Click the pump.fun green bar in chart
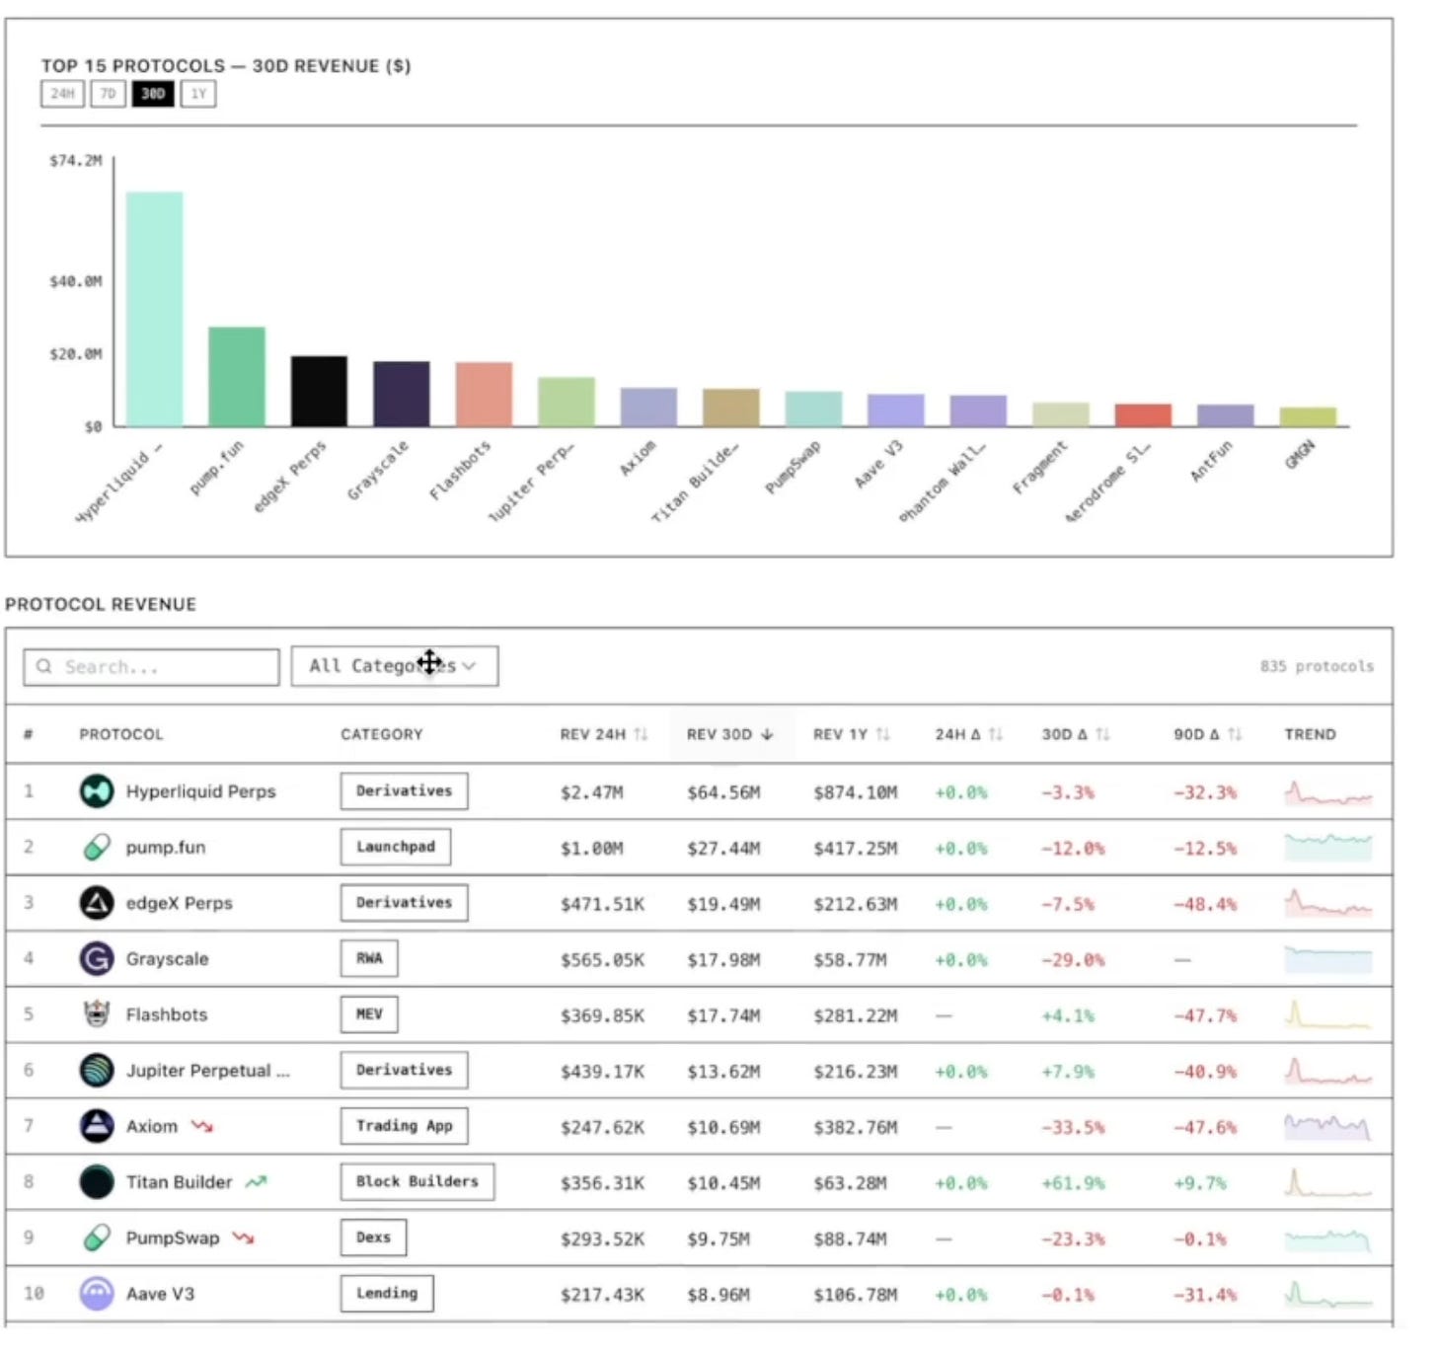The height and width of the screenshot is (1349, 1437). 237,377
